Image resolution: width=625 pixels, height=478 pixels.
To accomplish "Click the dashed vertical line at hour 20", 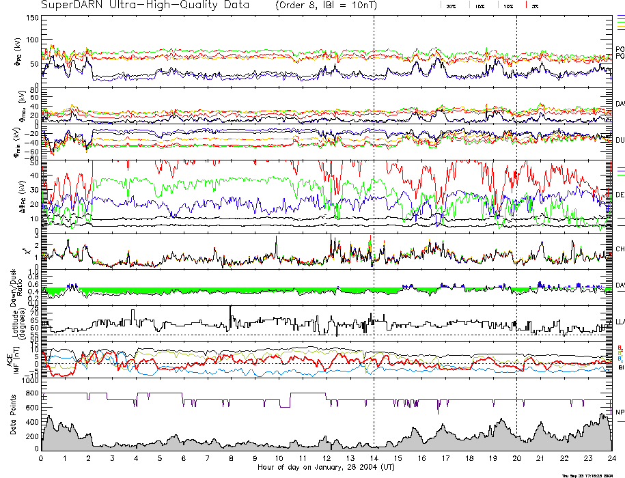I will [516, 205].
